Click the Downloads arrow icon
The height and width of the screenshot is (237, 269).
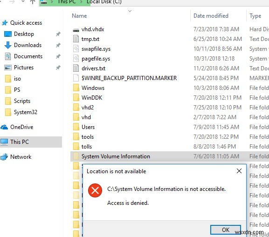click(x=8, y=45)
